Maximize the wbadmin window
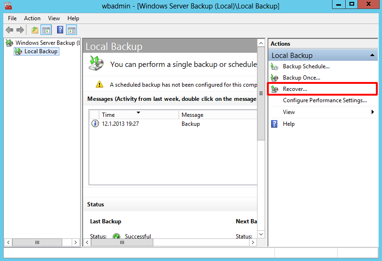 [x=351, y=4]
